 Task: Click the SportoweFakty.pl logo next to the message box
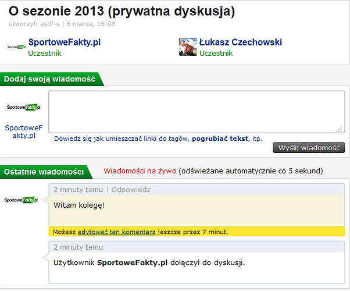[x=24, y=107]
